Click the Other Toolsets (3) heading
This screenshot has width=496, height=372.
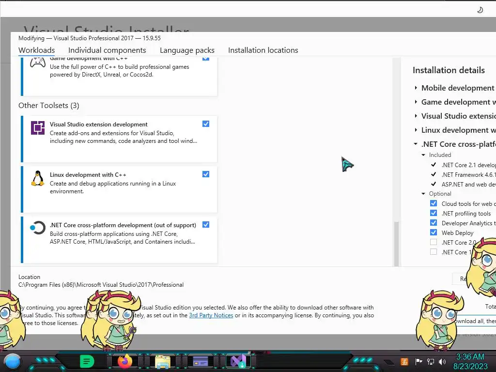49,105
